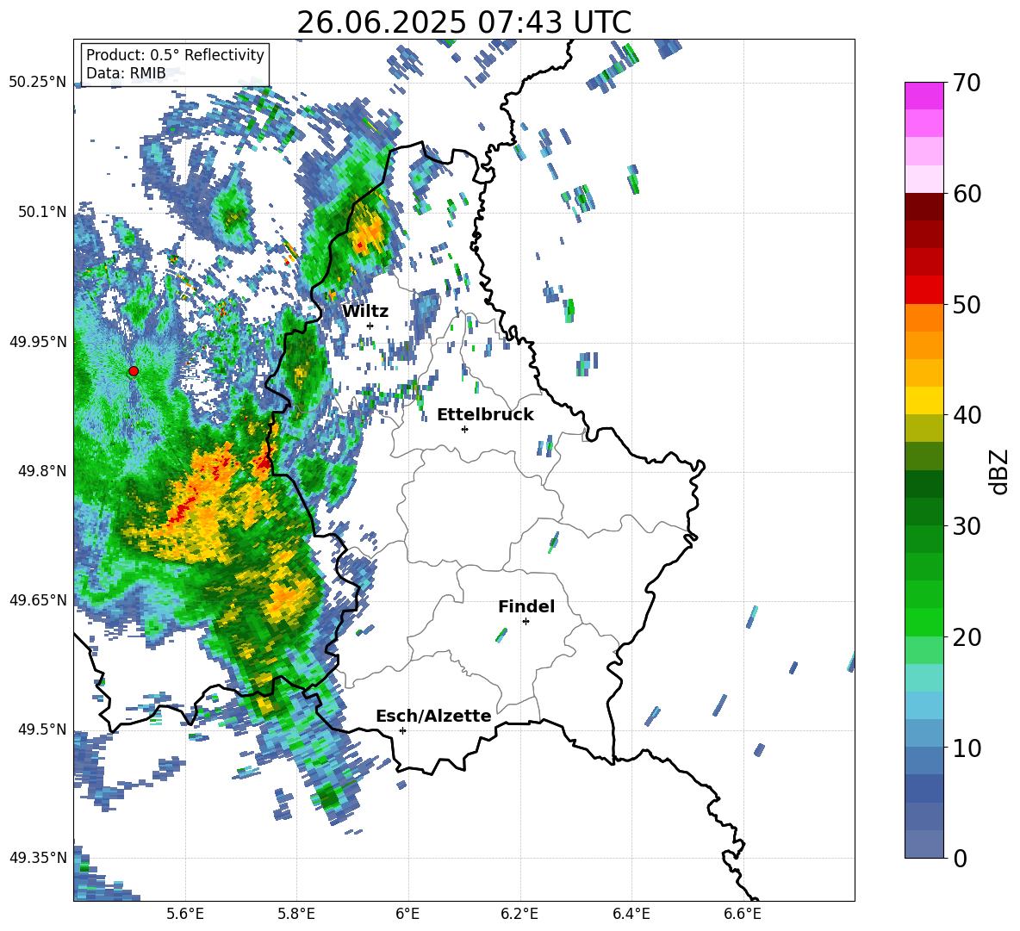Click the 50.1°N latitude label
1020x931 pixels.
click(41, 212)
